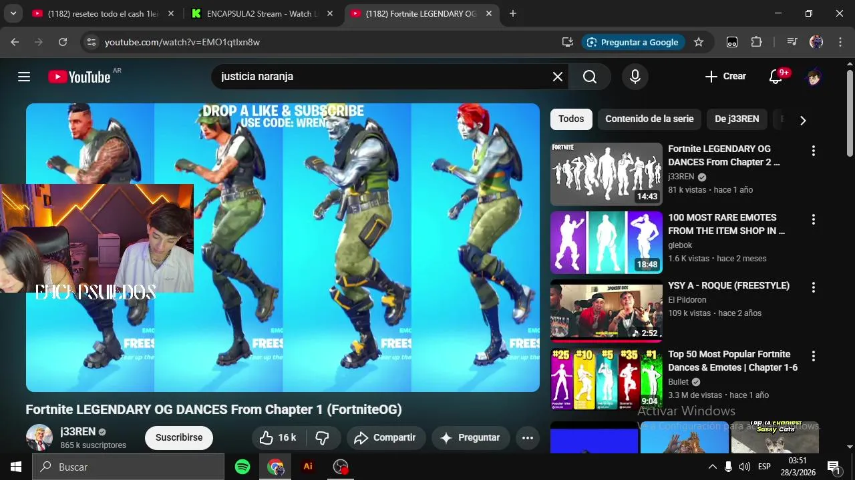Viewport: 855px width, 480px height.
Task: Dislike the video with thumbs down
Action: 323,438
